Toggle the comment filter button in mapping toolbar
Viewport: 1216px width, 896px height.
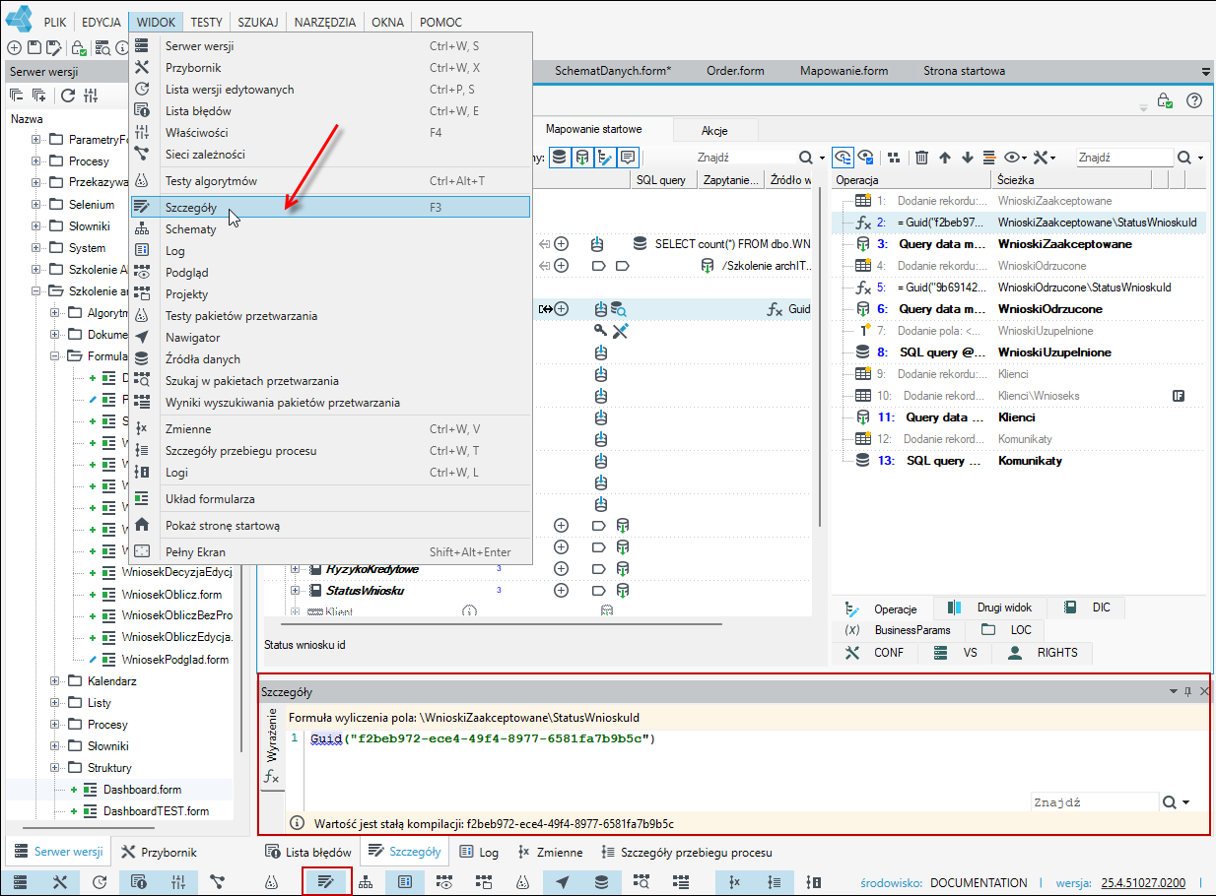tap(627, 158)
